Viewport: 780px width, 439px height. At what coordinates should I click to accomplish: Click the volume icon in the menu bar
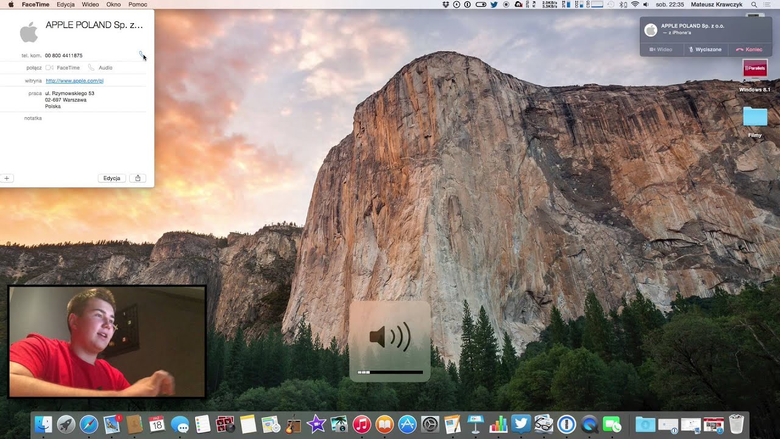pyautogui.click(x=647, y=4)
